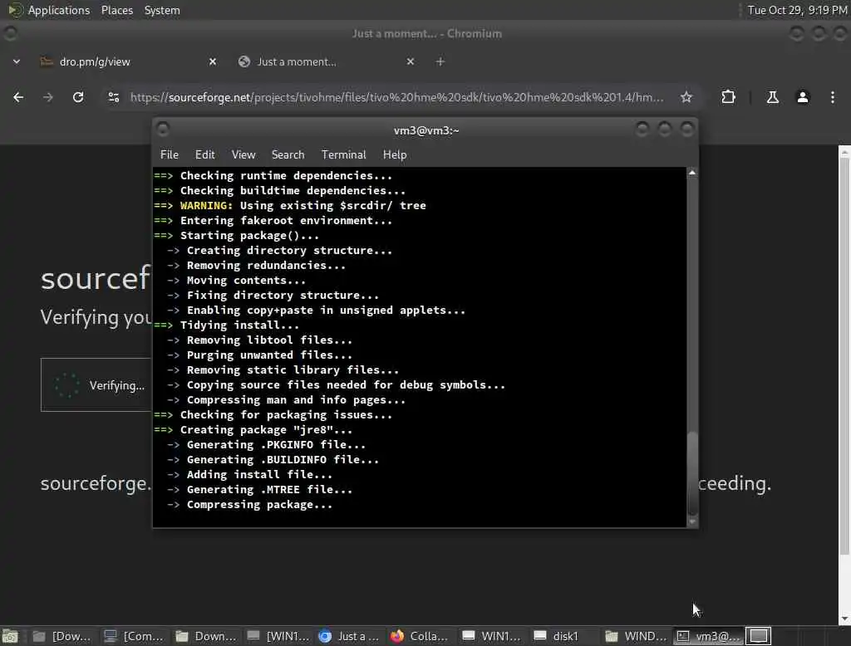851x646 pixels.
Task: Click the workspace switcher in taskbar
Action: pyautogui.click(x=759, y=636)
